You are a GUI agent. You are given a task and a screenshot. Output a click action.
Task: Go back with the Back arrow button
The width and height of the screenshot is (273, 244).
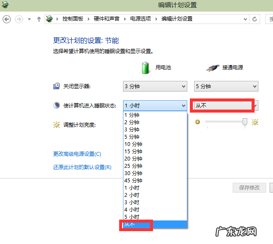(x=6, y=19)
